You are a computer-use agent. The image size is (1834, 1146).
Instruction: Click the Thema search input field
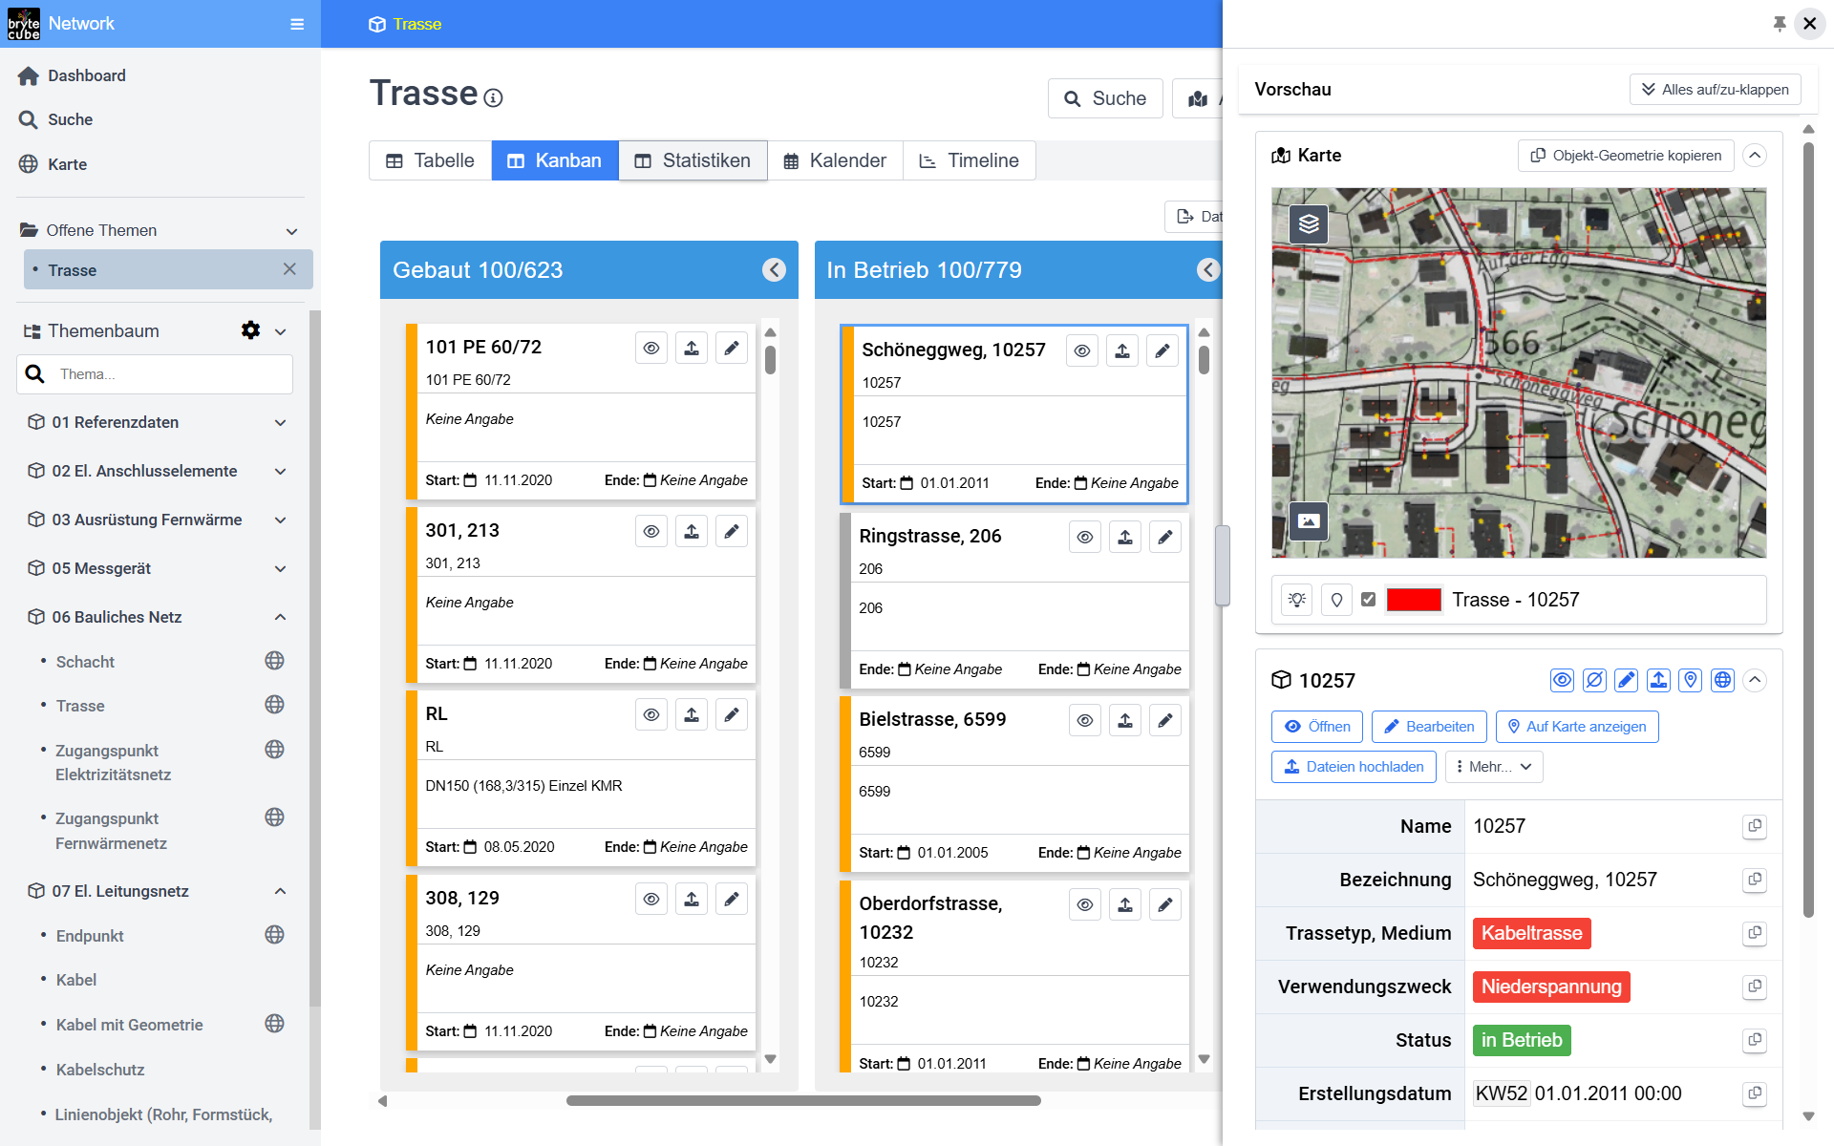(x=172, y=374)
